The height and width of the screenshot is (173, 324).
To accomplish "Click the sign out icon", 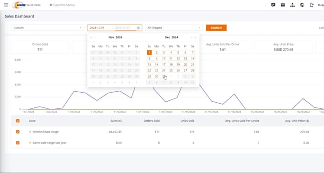I will pyautogui.click(x=312, y=5).
